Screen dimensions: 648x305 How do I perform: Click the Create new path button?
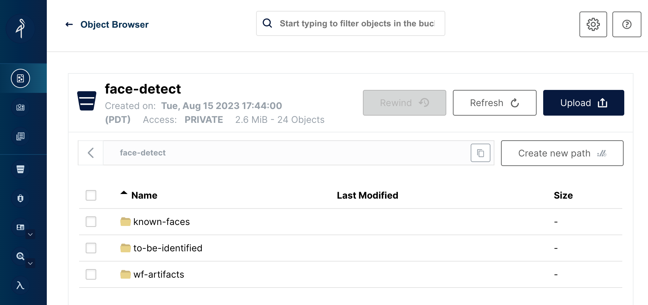[x=562, y=153]
